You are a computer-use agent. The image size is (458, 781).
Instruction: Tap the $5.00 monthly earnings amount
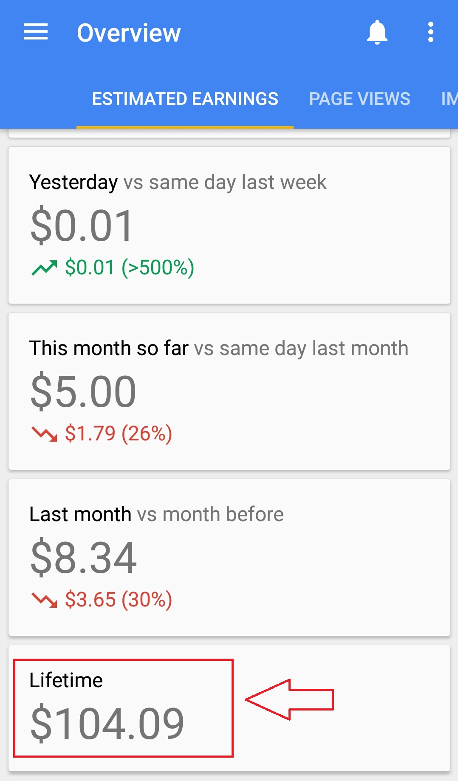[83, 392]
